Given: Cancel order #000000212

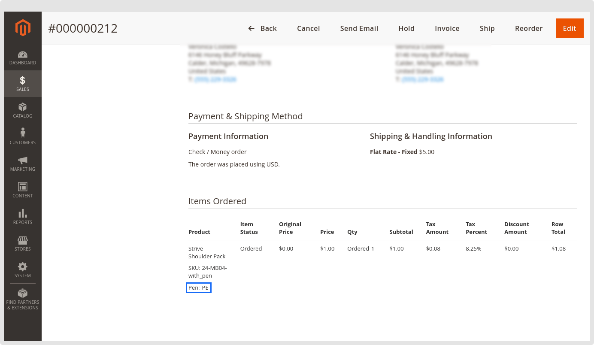Looking at the screenshot, I should tap(308, 28).
